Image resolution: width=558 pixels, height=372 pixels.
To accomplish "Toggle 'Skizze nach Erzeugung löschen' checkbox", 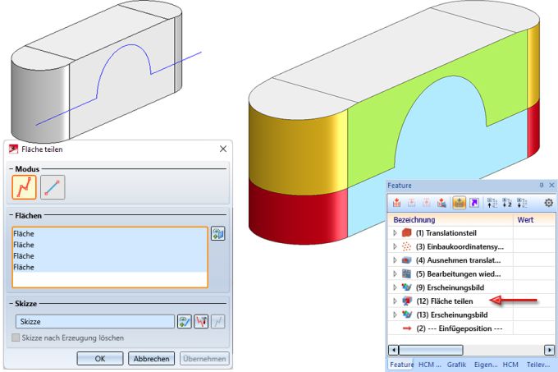I will click(x=16, y=339).
